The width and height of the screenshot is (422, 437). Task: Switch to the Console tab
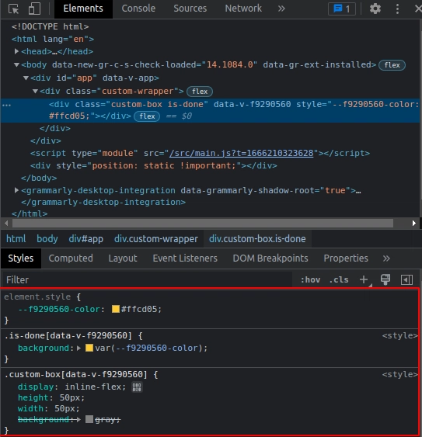click(138, 9)
